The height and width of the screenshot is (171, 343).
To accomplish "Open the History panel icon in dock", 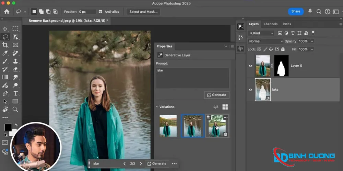I will click(x=241, y=37).
